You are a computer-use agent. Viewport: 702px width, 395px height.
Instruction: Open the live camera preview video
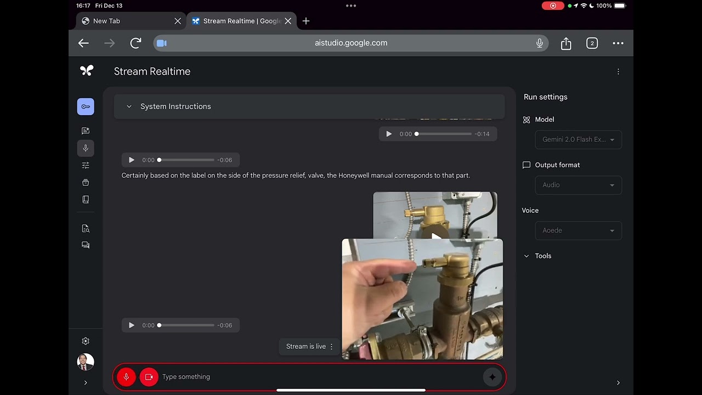coord(422,299)
